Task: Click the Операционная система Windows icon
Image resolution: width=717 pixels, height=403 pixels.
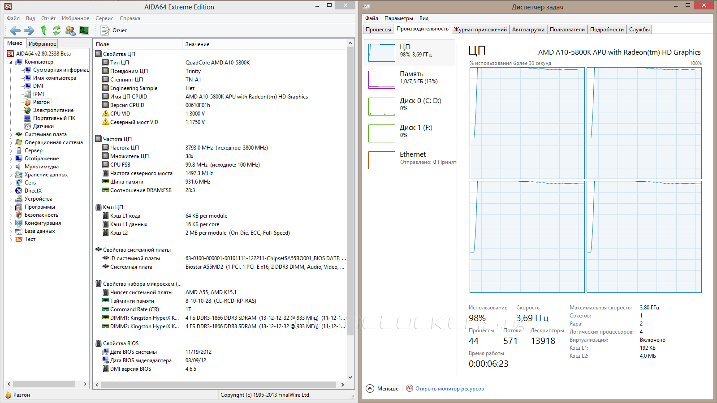Action: 19,142
